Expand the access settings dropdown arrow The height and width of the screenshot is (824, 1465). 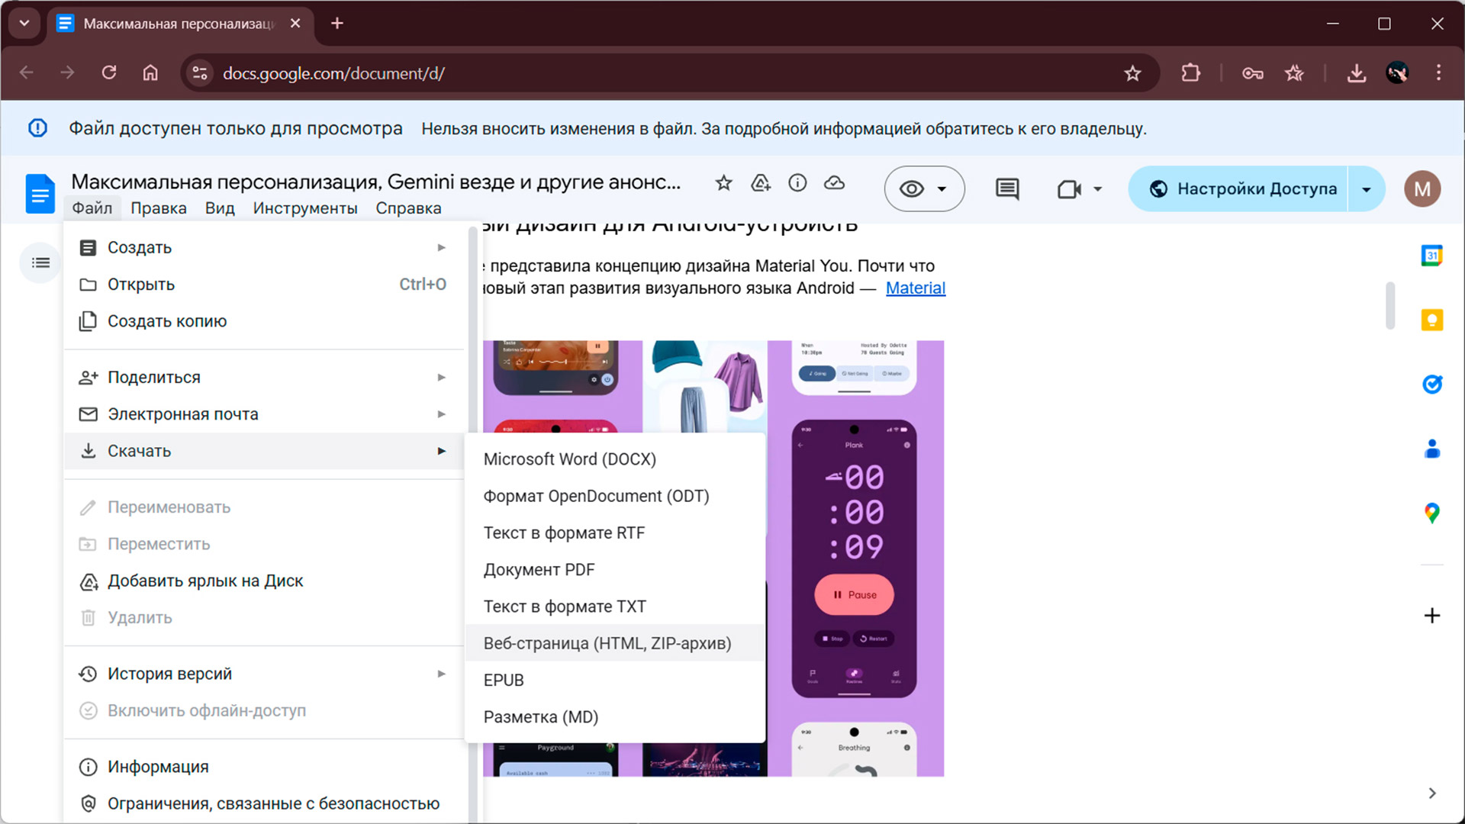[x=1367, y=188]
